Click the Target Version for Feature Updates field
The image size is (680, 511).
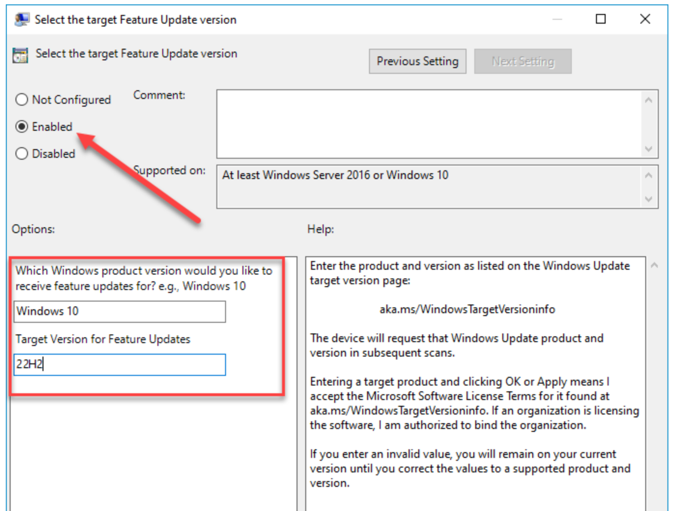pyautogui.click(x=120, y=364)
